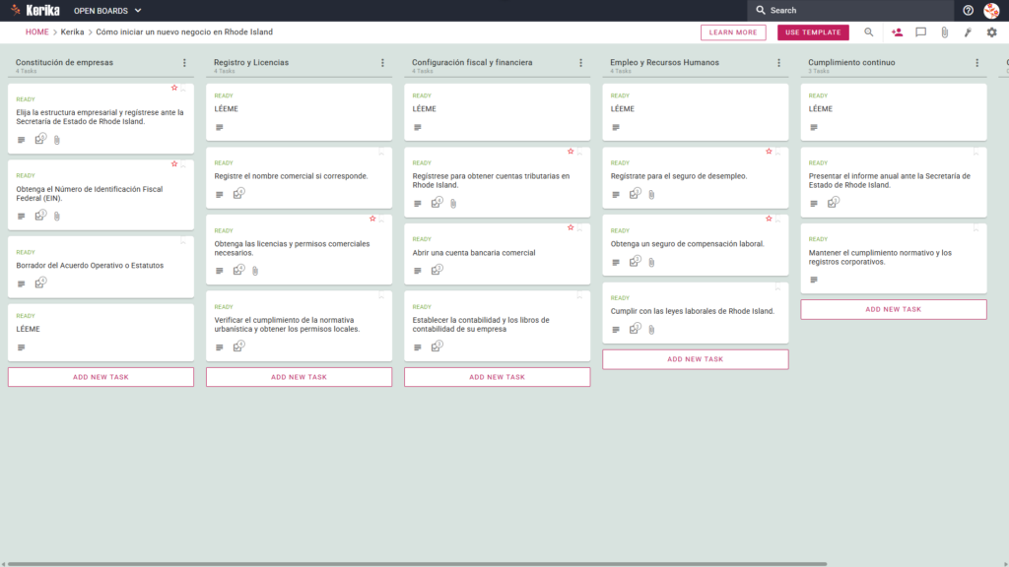Open attachment icon on 'Regístrate para el seguro de desempleo' card
Viewport: 1009px width, 567px height.
[652, 194]
